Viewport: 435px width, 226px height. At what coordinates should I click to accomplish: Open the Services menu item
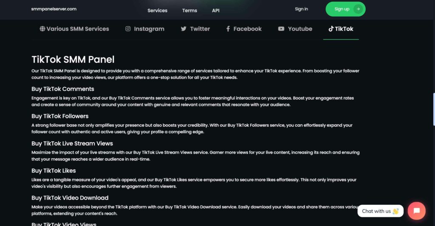(157, 10)
